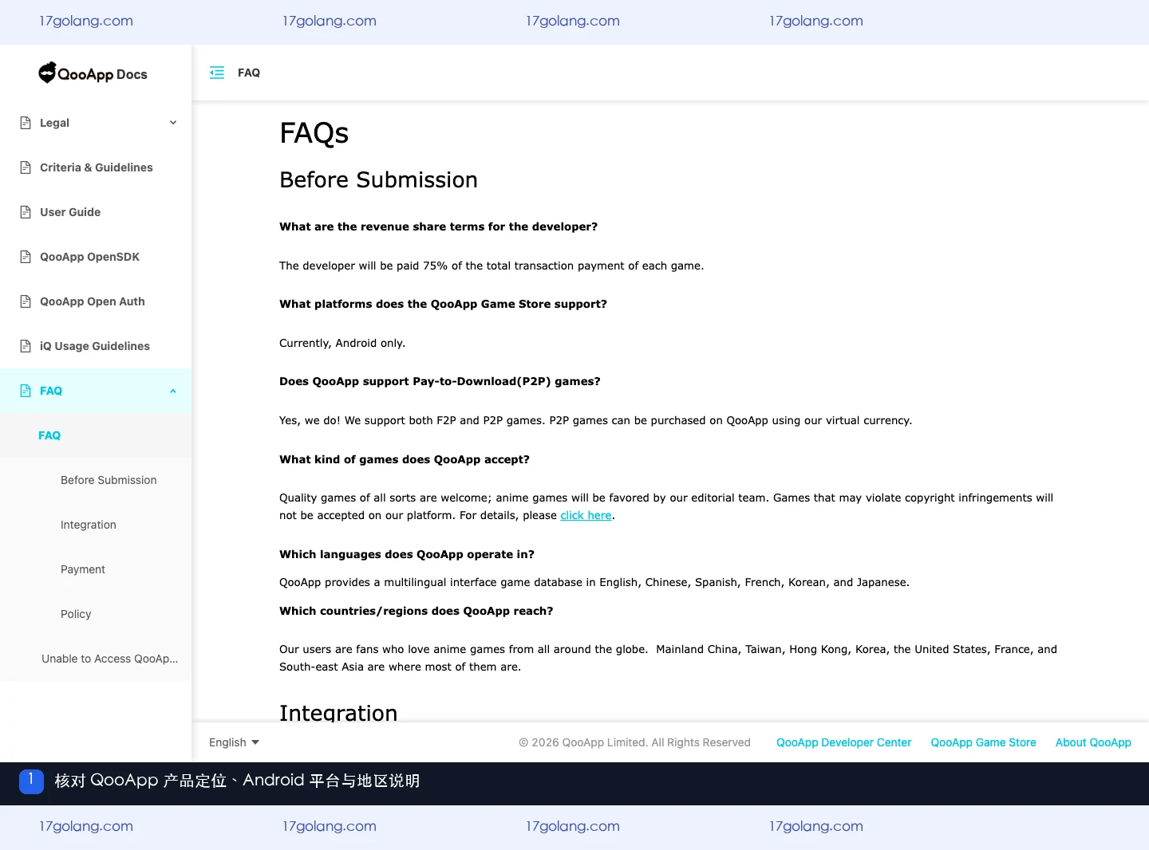Image resolution: width=1149 pixels, height=850 pixels.
Task: Click FAQ breadcrumb in header
Action: pyautogui.click(x=249, y=73)
